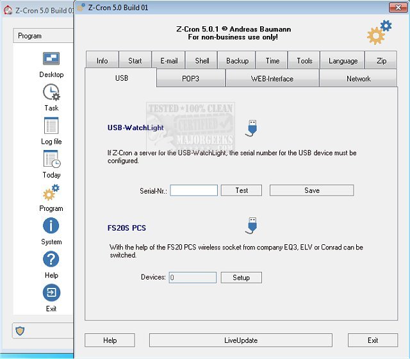
Task: Start LiveUpdate
Action: (x=241, y=340)
